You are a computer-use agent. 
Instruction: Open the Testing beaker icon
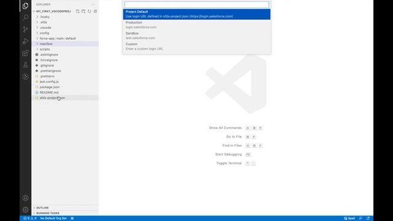click(25, 65)
